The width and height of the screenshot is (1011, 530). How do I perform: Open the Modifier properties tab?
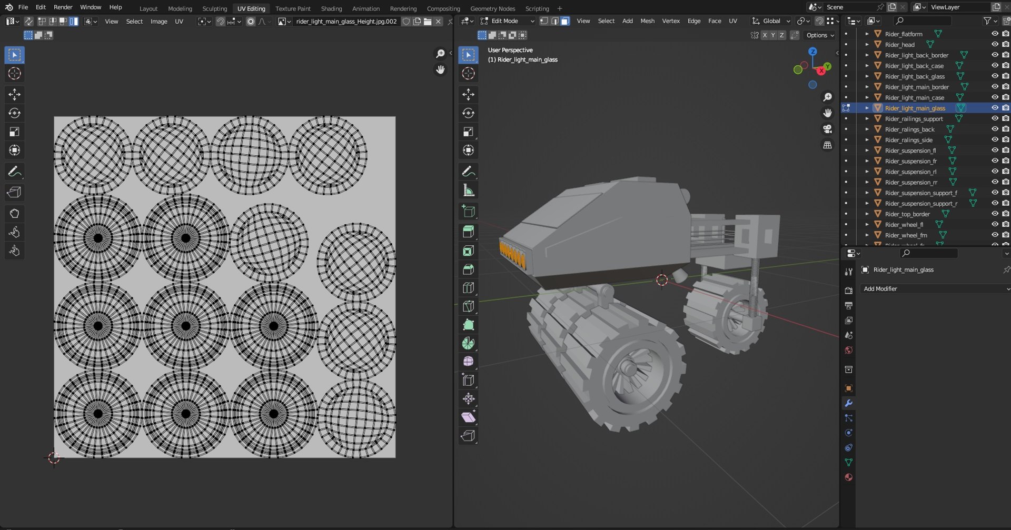pos(848,403)
